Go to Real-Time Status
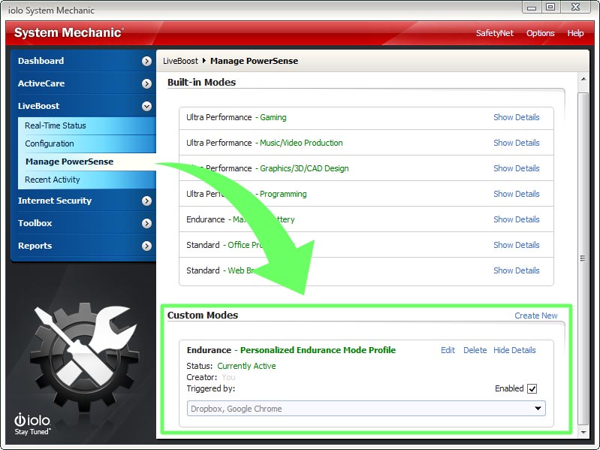600x450 pixels. point(56,125)
